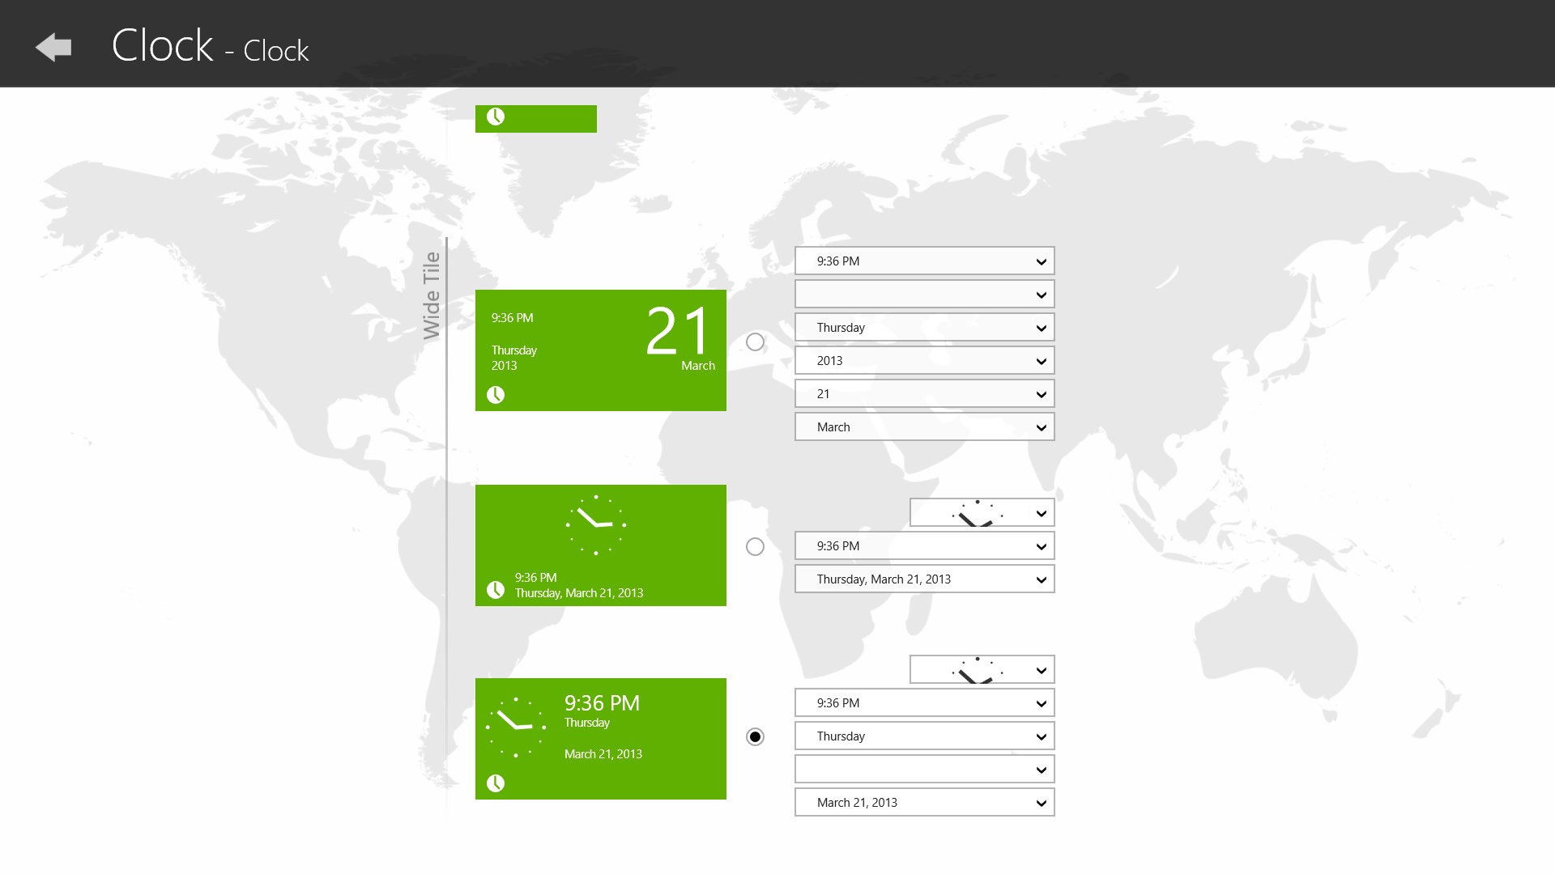The height and width of the screenshot is (874, 1555).
Task: Click the large 21 date number
Action: click(677, 332)
